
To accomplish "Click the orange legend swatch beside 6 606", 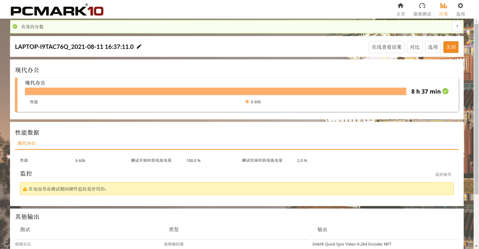I will coord(247,102).
